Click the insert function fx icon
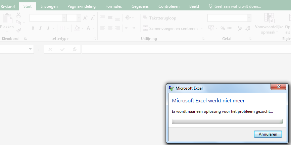The image size is (291, 145). [x=75, y=49]
